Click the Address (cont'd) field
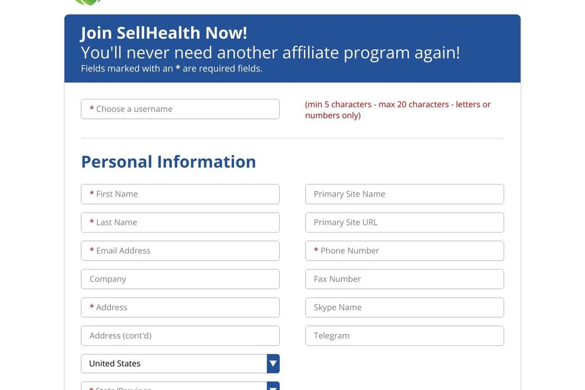 (180, 336)
